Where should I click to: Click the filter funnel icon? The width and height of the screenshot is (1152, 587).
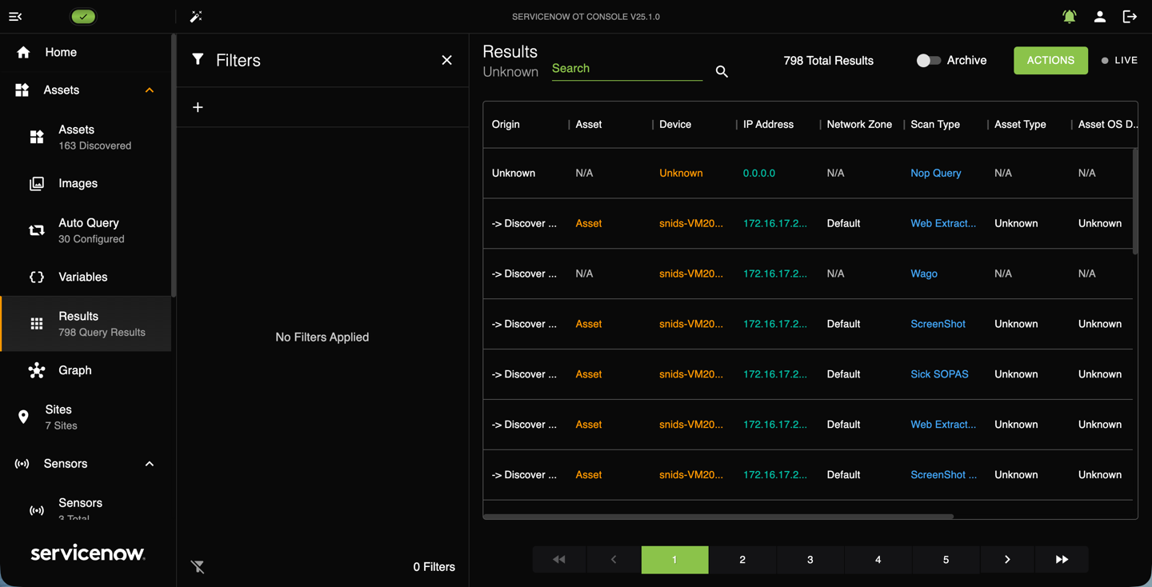pos(198,59)
